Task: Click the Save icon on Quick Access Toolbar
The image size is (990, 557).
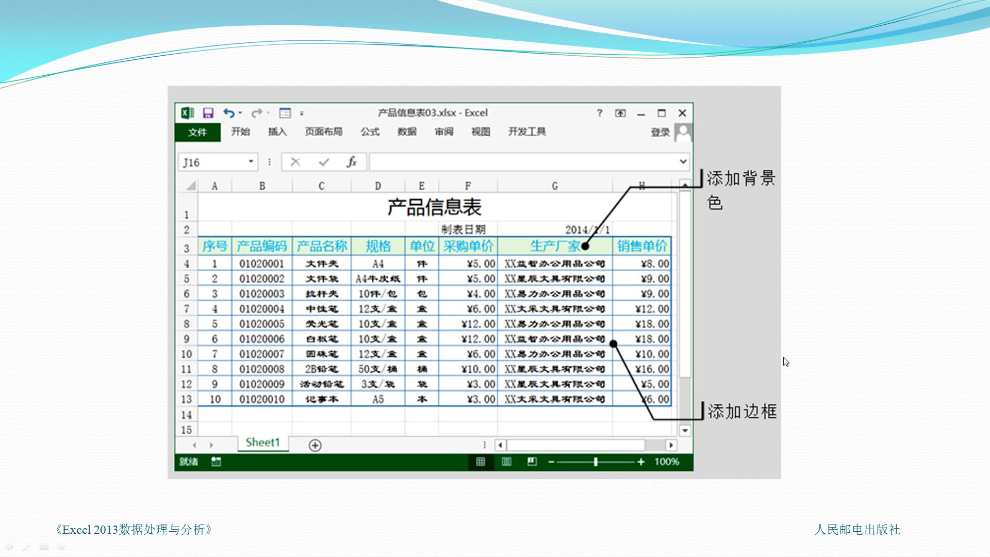Action: 207,112
